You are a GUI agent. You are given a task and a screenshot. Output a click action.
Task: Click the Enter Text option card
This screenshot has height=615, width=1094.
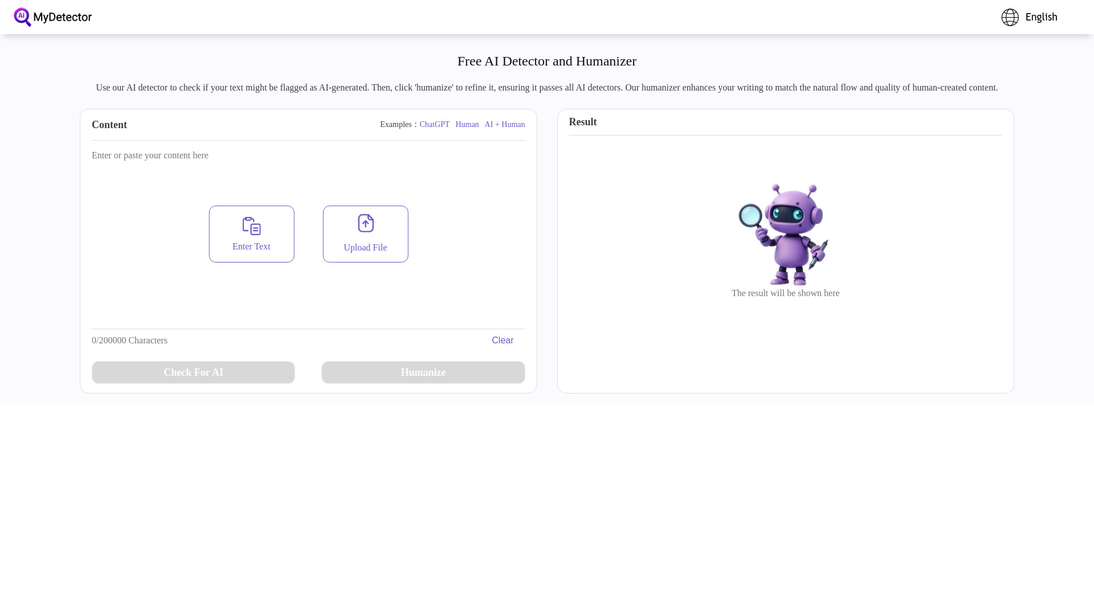251,233
